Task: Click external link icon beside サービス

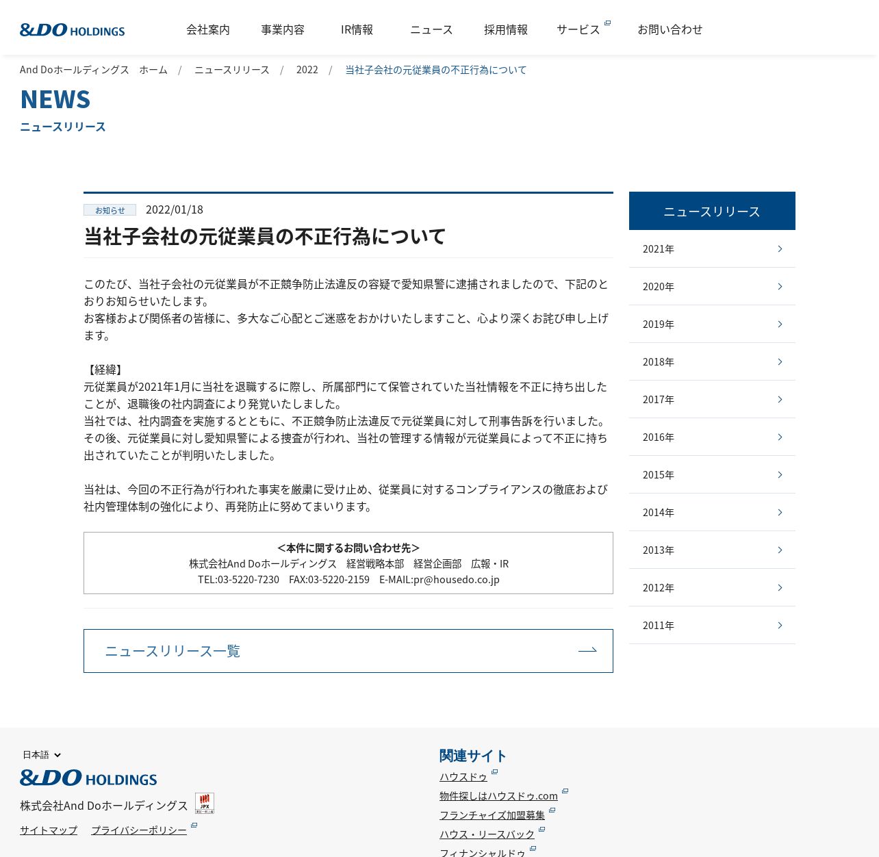Action: [607, 23]
